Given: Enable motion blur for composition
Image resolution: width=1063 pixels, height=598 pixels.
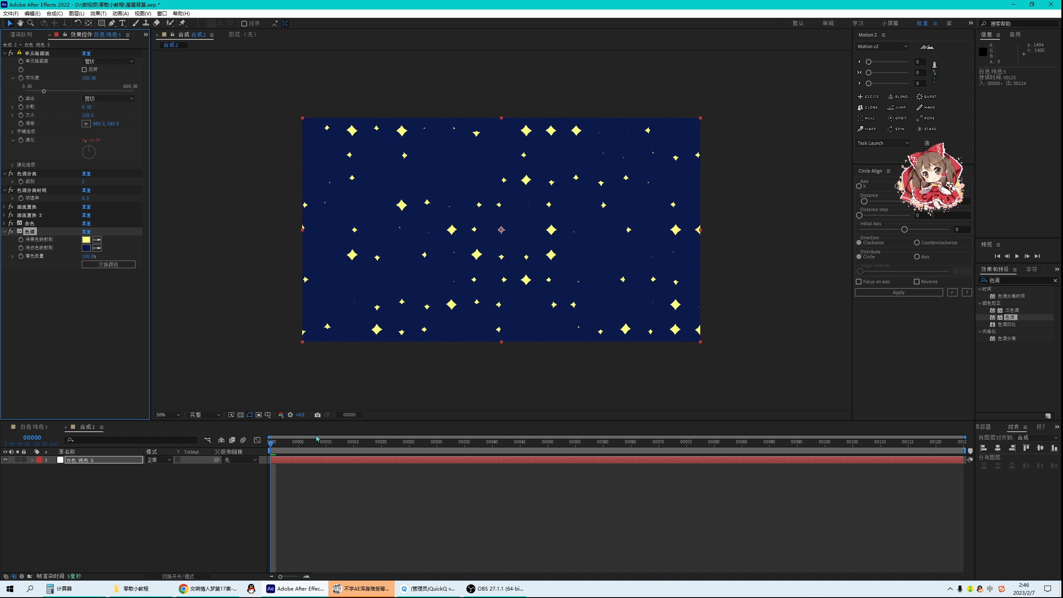Looking at the screenshot, I should tap(243, 440).
